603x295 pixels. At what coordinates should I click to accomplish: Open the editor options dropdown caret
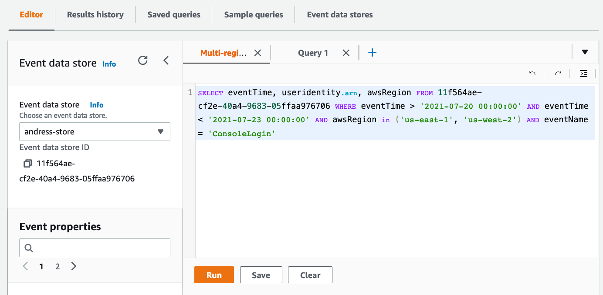(x=584, y=52)
